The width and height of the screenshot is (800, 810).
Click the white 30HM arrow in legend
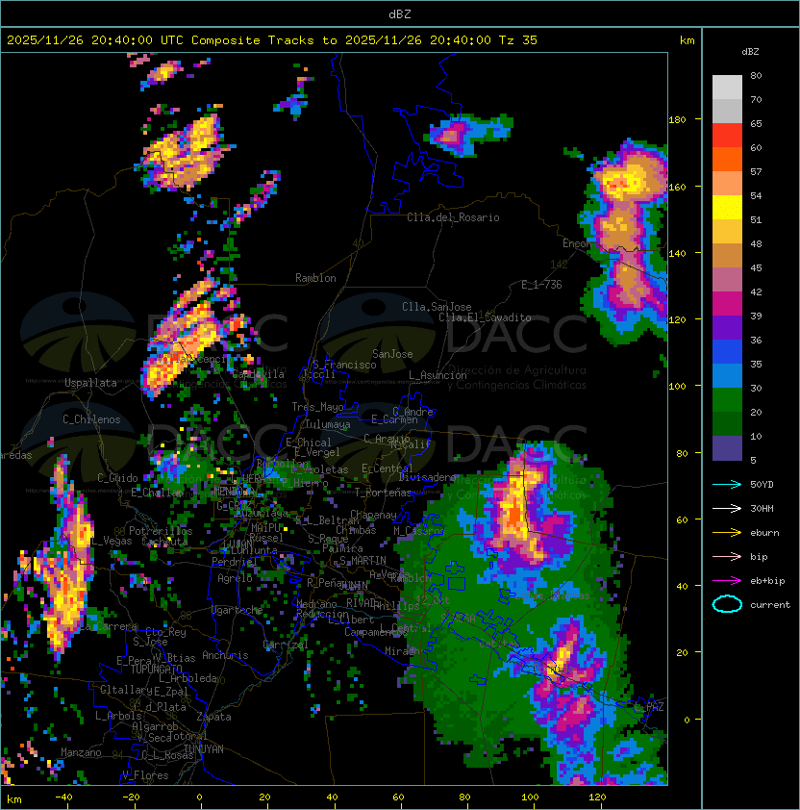click(727, 509)
